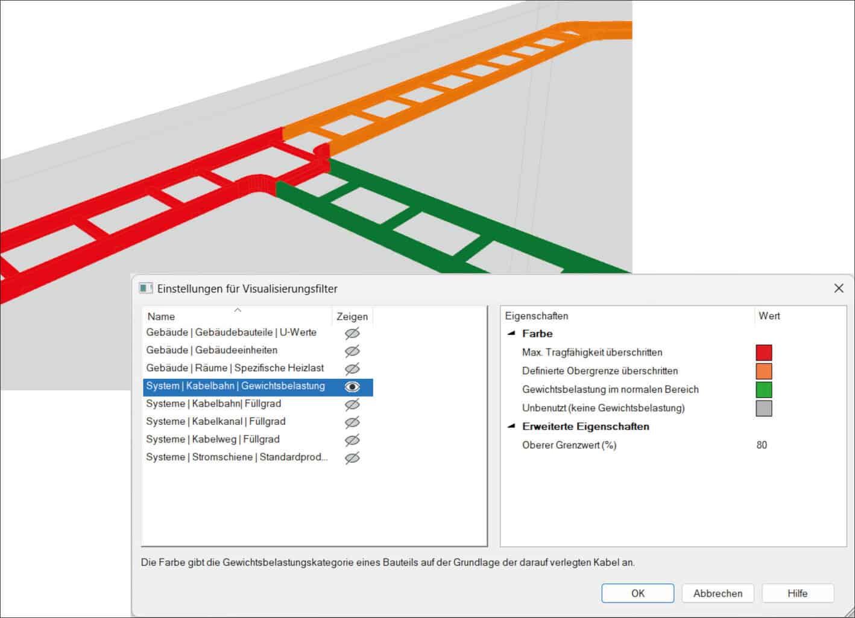Viewport: 855px width, 618px height.
Task: Select the Gebäude Gebäudeeinheiten list entry
Action: [x=212, y=351]
